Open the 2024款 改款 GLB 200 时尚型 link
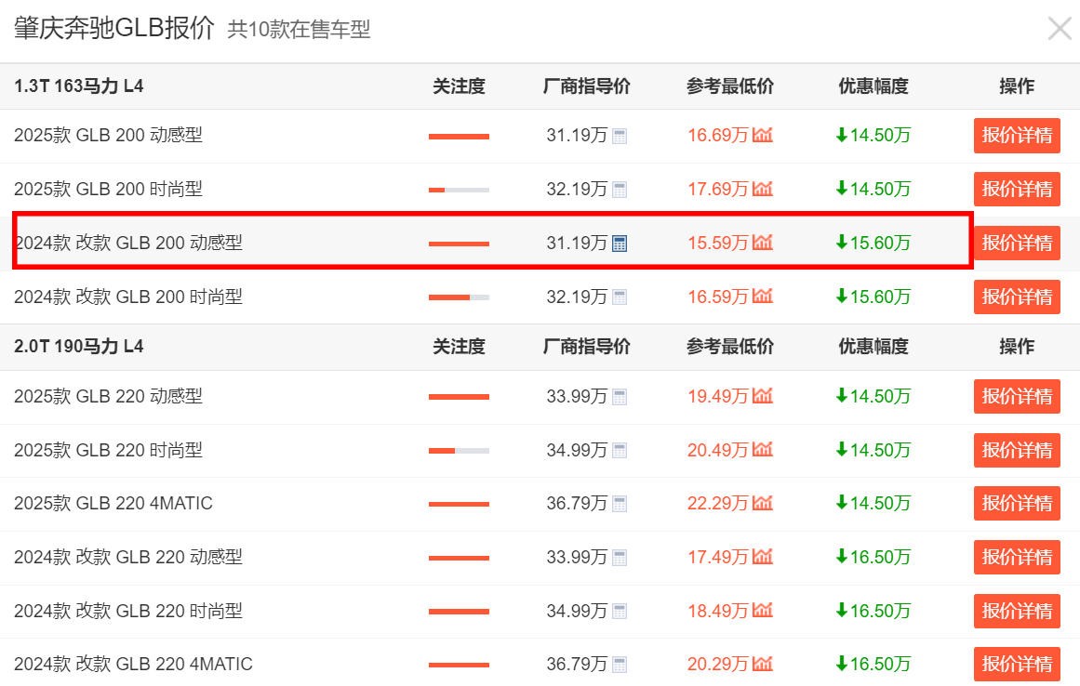 [128, 296]
